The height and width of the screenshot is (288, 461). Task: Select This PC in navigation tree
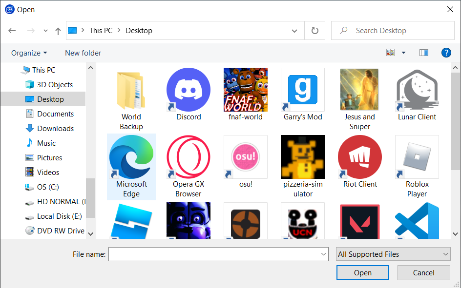click(x=43, y=70)
